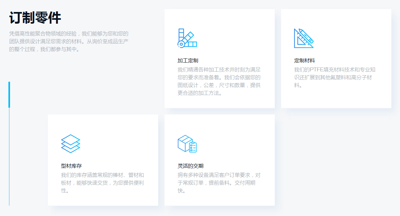Click the round gear on the palette icon
Screen dimensions: 400x216
point(181,44)
